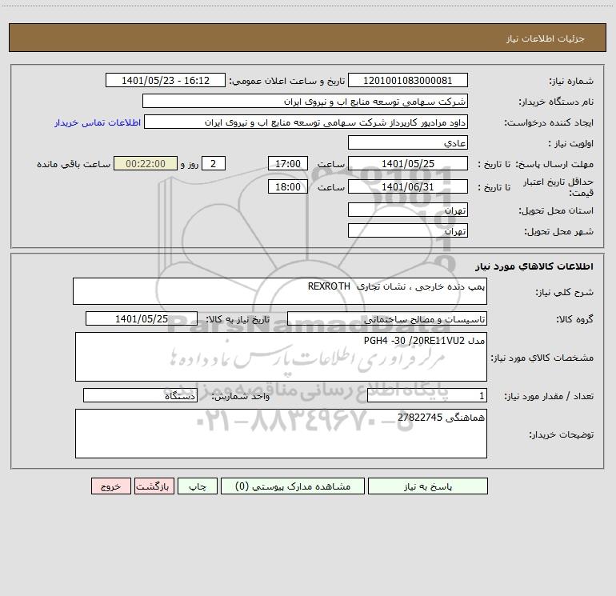Screen dimensions: 616x596
Task: Click the مهلت ارسال پاسخ label
Action: click(x=554, y=164)
